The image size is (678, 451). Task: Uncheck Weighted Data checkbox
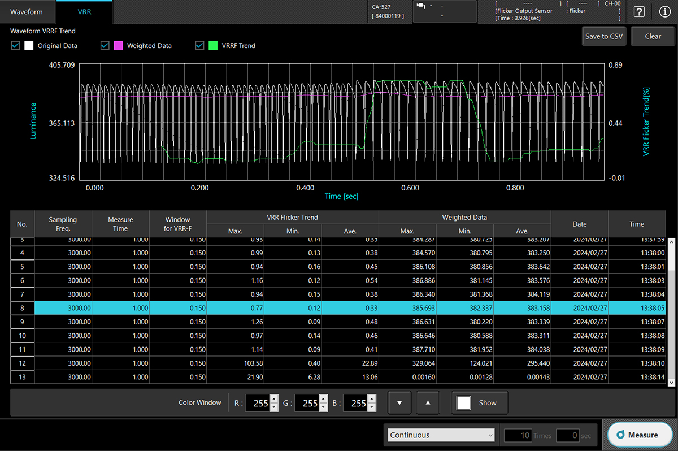(105, 45)
